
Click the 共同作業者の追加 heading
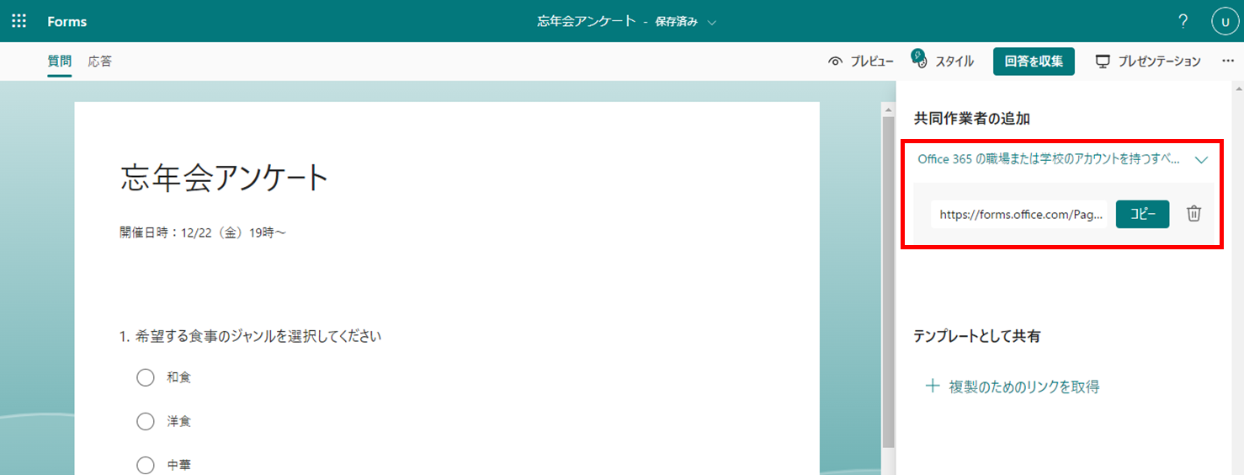click(972, 119)
